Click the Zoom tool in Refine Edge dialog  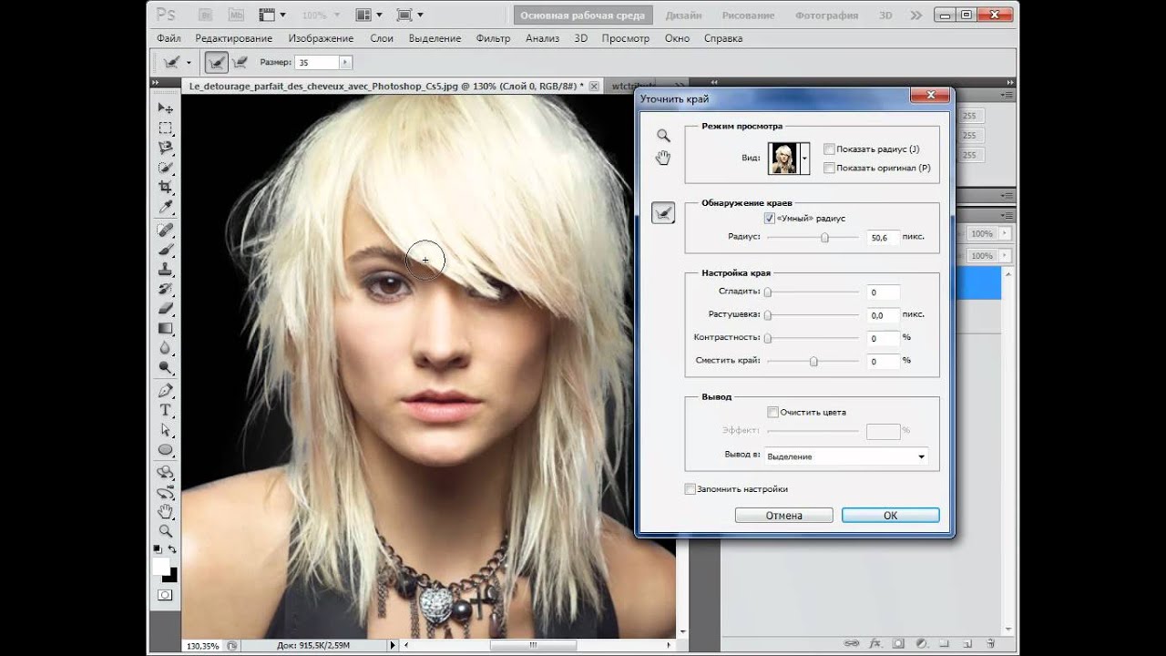[663, 135]
